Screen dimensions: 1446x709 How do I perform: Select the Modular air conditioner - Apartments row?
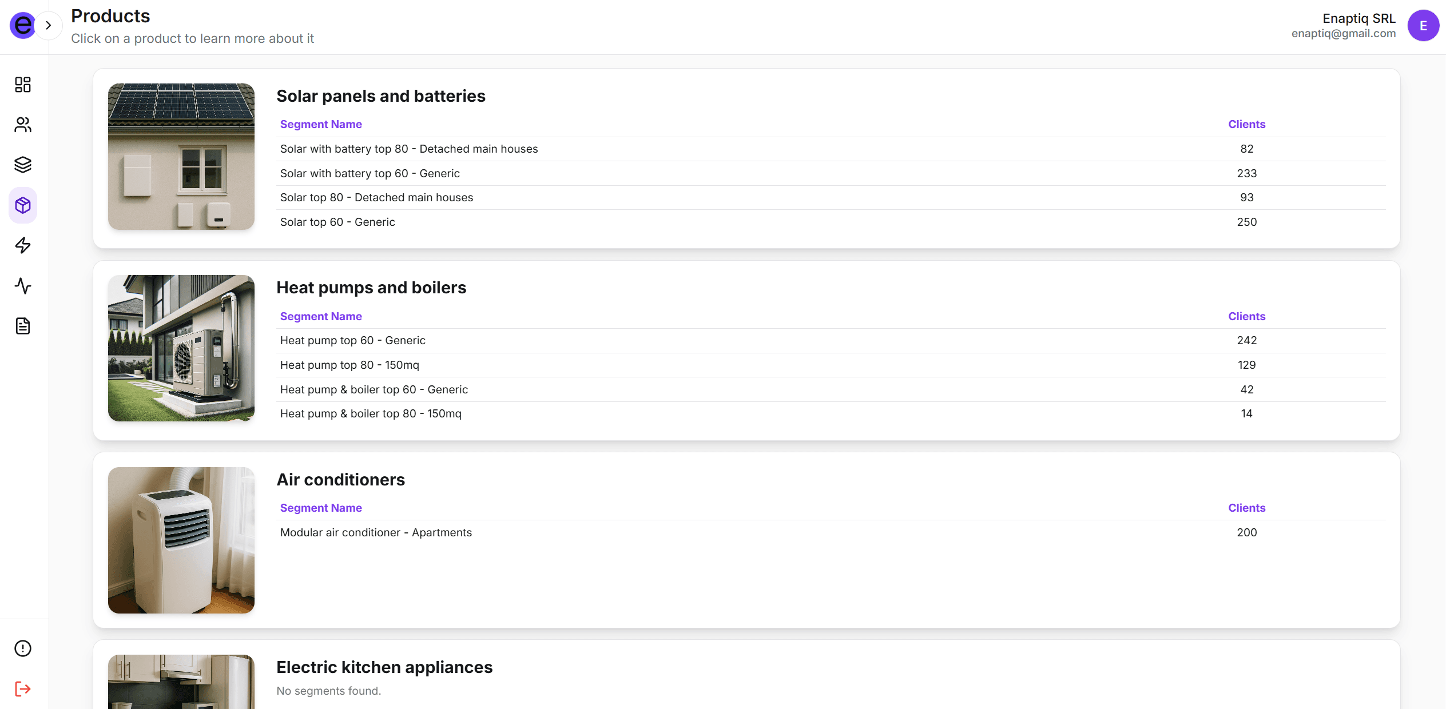click(x=376, y=532)
